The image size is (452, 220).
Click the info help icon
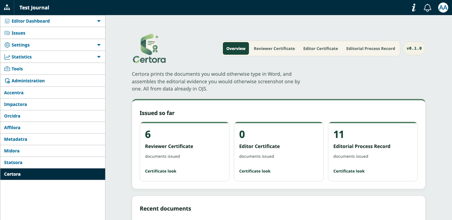click(x=414, y=8)
